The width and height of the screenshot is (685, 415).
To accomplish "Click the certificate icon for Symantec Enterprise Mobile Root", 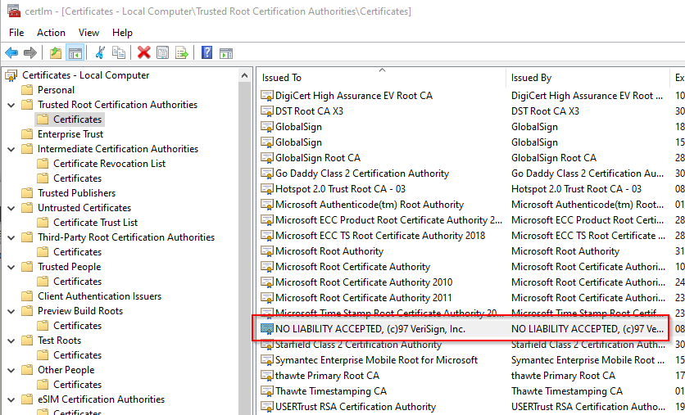I will click(x=267, y=360).
